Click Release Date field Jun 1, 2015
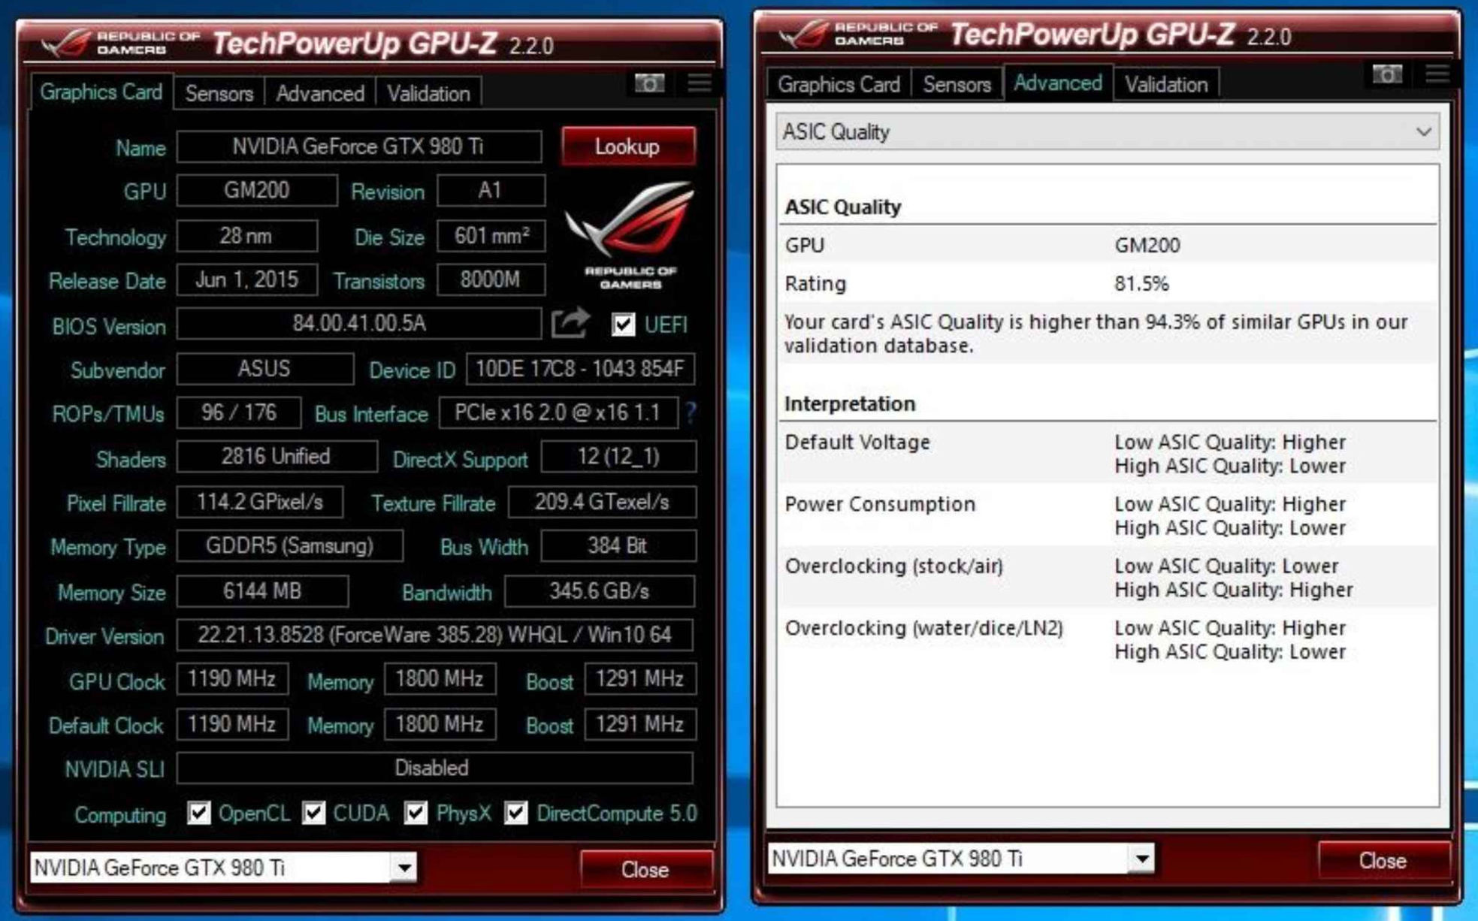The image size is (1478, 921). [247, 279]
